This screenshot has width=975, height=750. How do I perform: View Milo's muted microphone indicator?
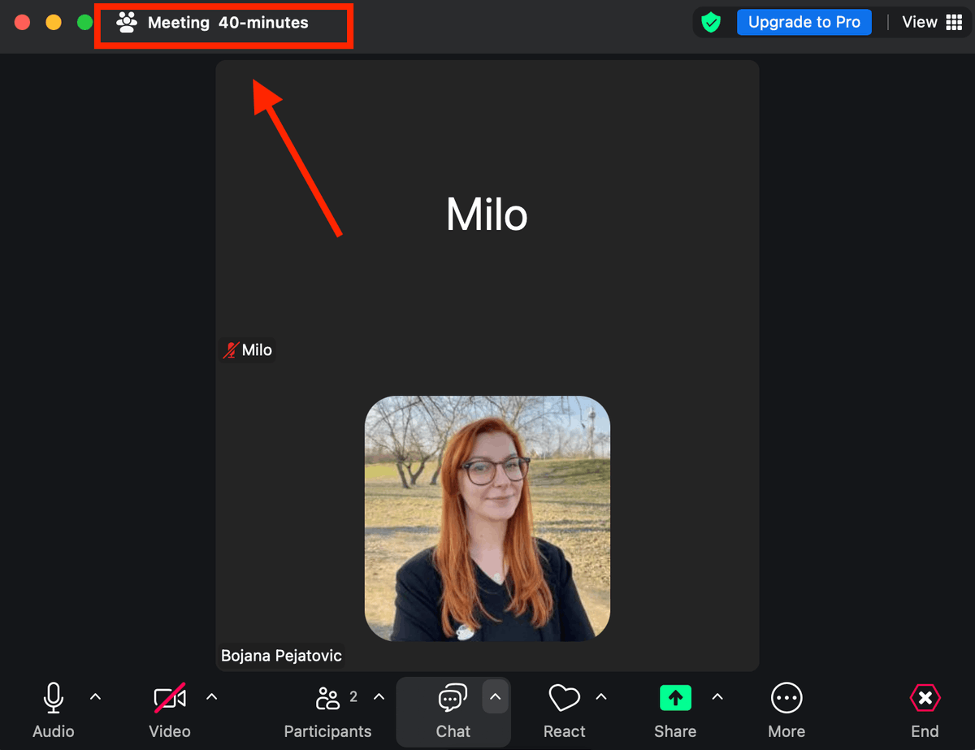232,349
